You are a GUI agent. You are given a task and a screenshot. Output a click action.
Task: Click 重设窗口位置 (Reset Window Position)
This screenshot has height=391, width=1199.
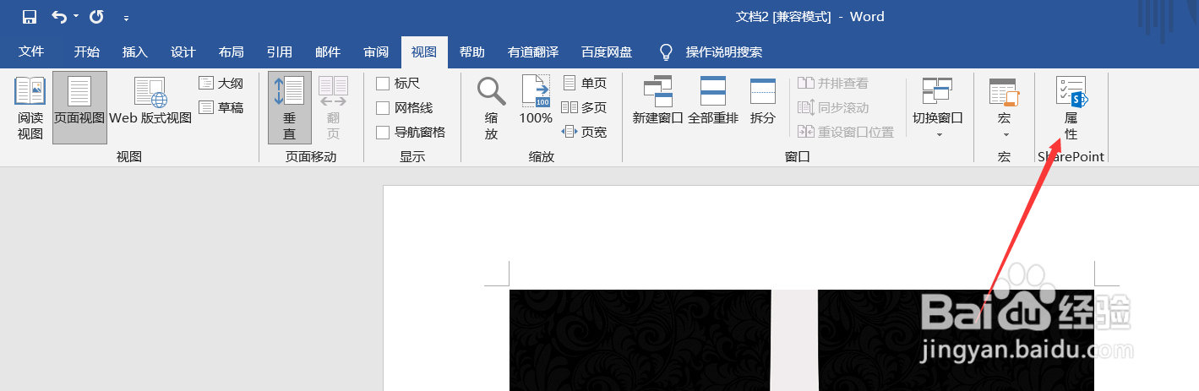coord(846,132)
